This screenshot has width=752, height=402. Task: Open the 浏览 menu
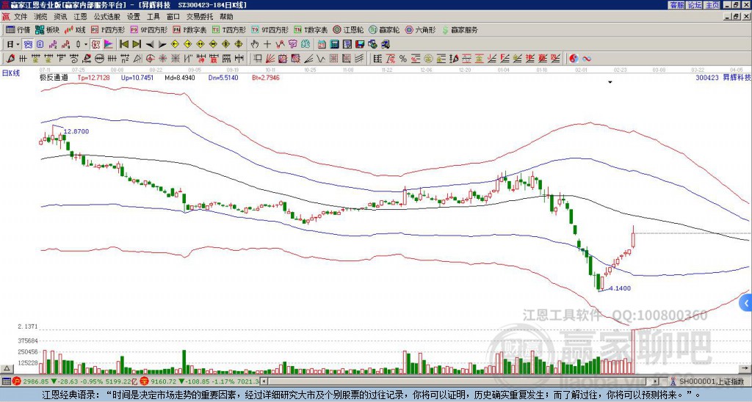click(x=40, y=17)
